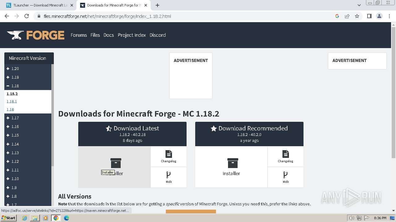The width and height of the screenshot is (396, 222).
Task: Toggle the browser side panel icon
Action: point(369,16)
